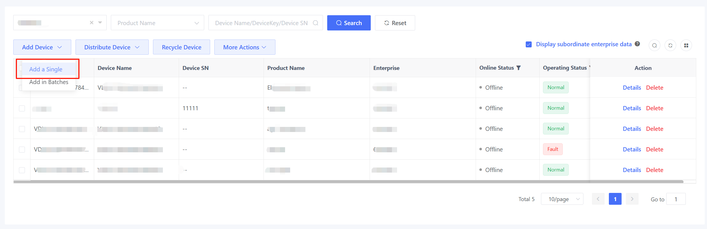Click the circular refresh icon above table
Viewport: 707px width, 229px height.
point(670,45)
